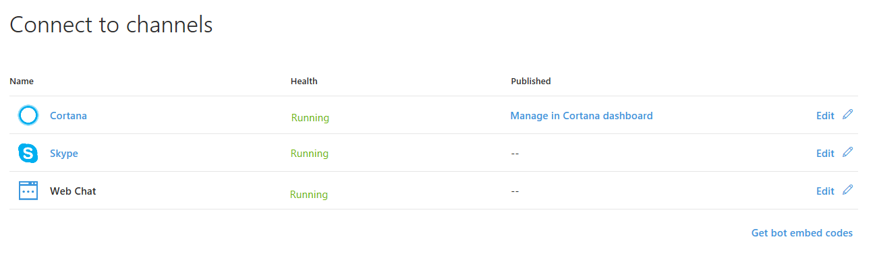Click Running status for Cortana
The height and width of the screenshot is (258, 875).
pos(310,118)
